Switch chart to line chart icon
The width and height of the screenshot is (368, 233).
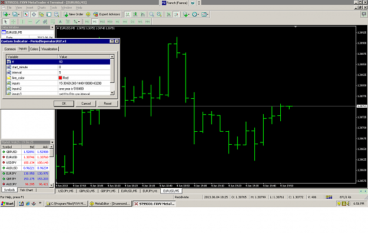(142, 14)
